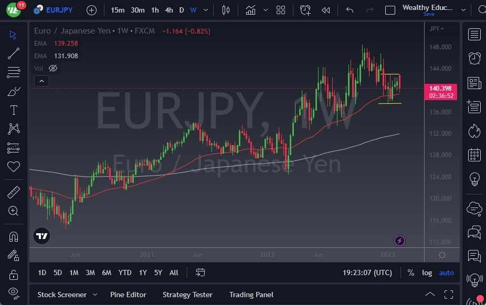486x305 pixels.
Task: Open the Economic Calendar sidebar icon
Action: [474, 155]
